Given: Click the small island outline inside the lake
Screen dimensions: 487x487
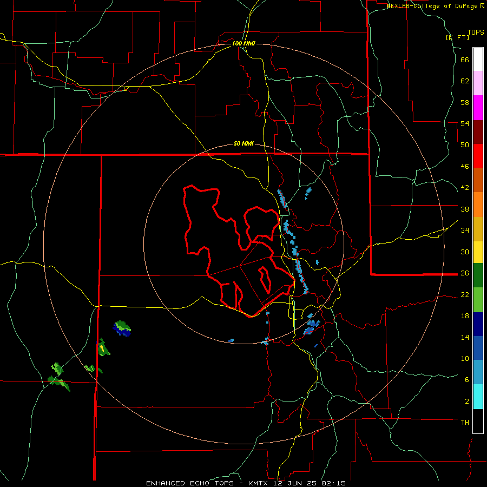Looking at the screenshot, I should point(265,280).
